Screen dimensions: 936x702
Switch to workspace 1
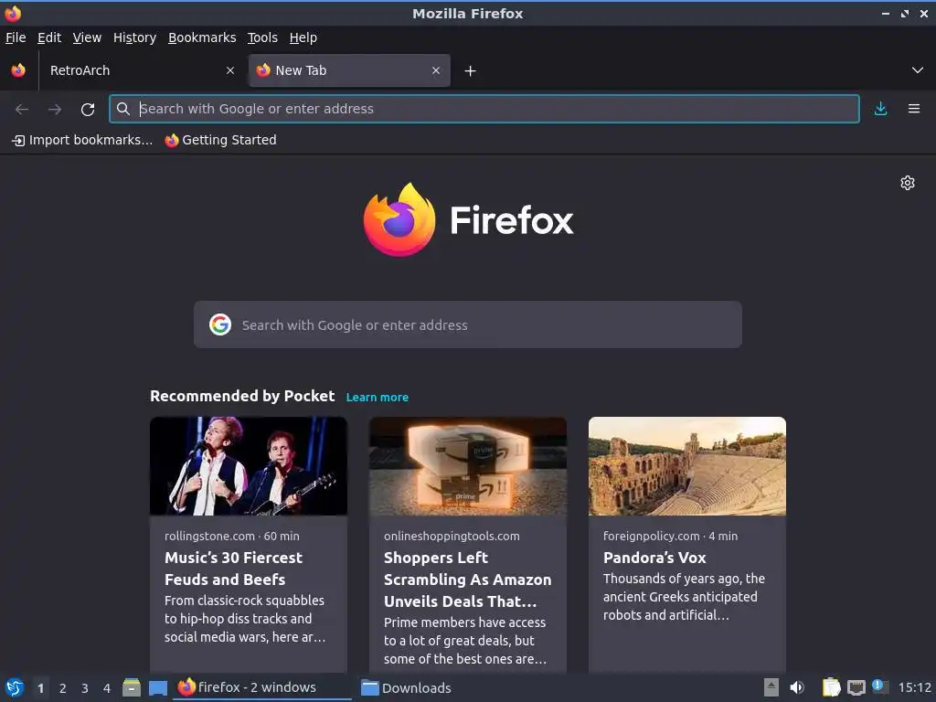coord(40,688)
